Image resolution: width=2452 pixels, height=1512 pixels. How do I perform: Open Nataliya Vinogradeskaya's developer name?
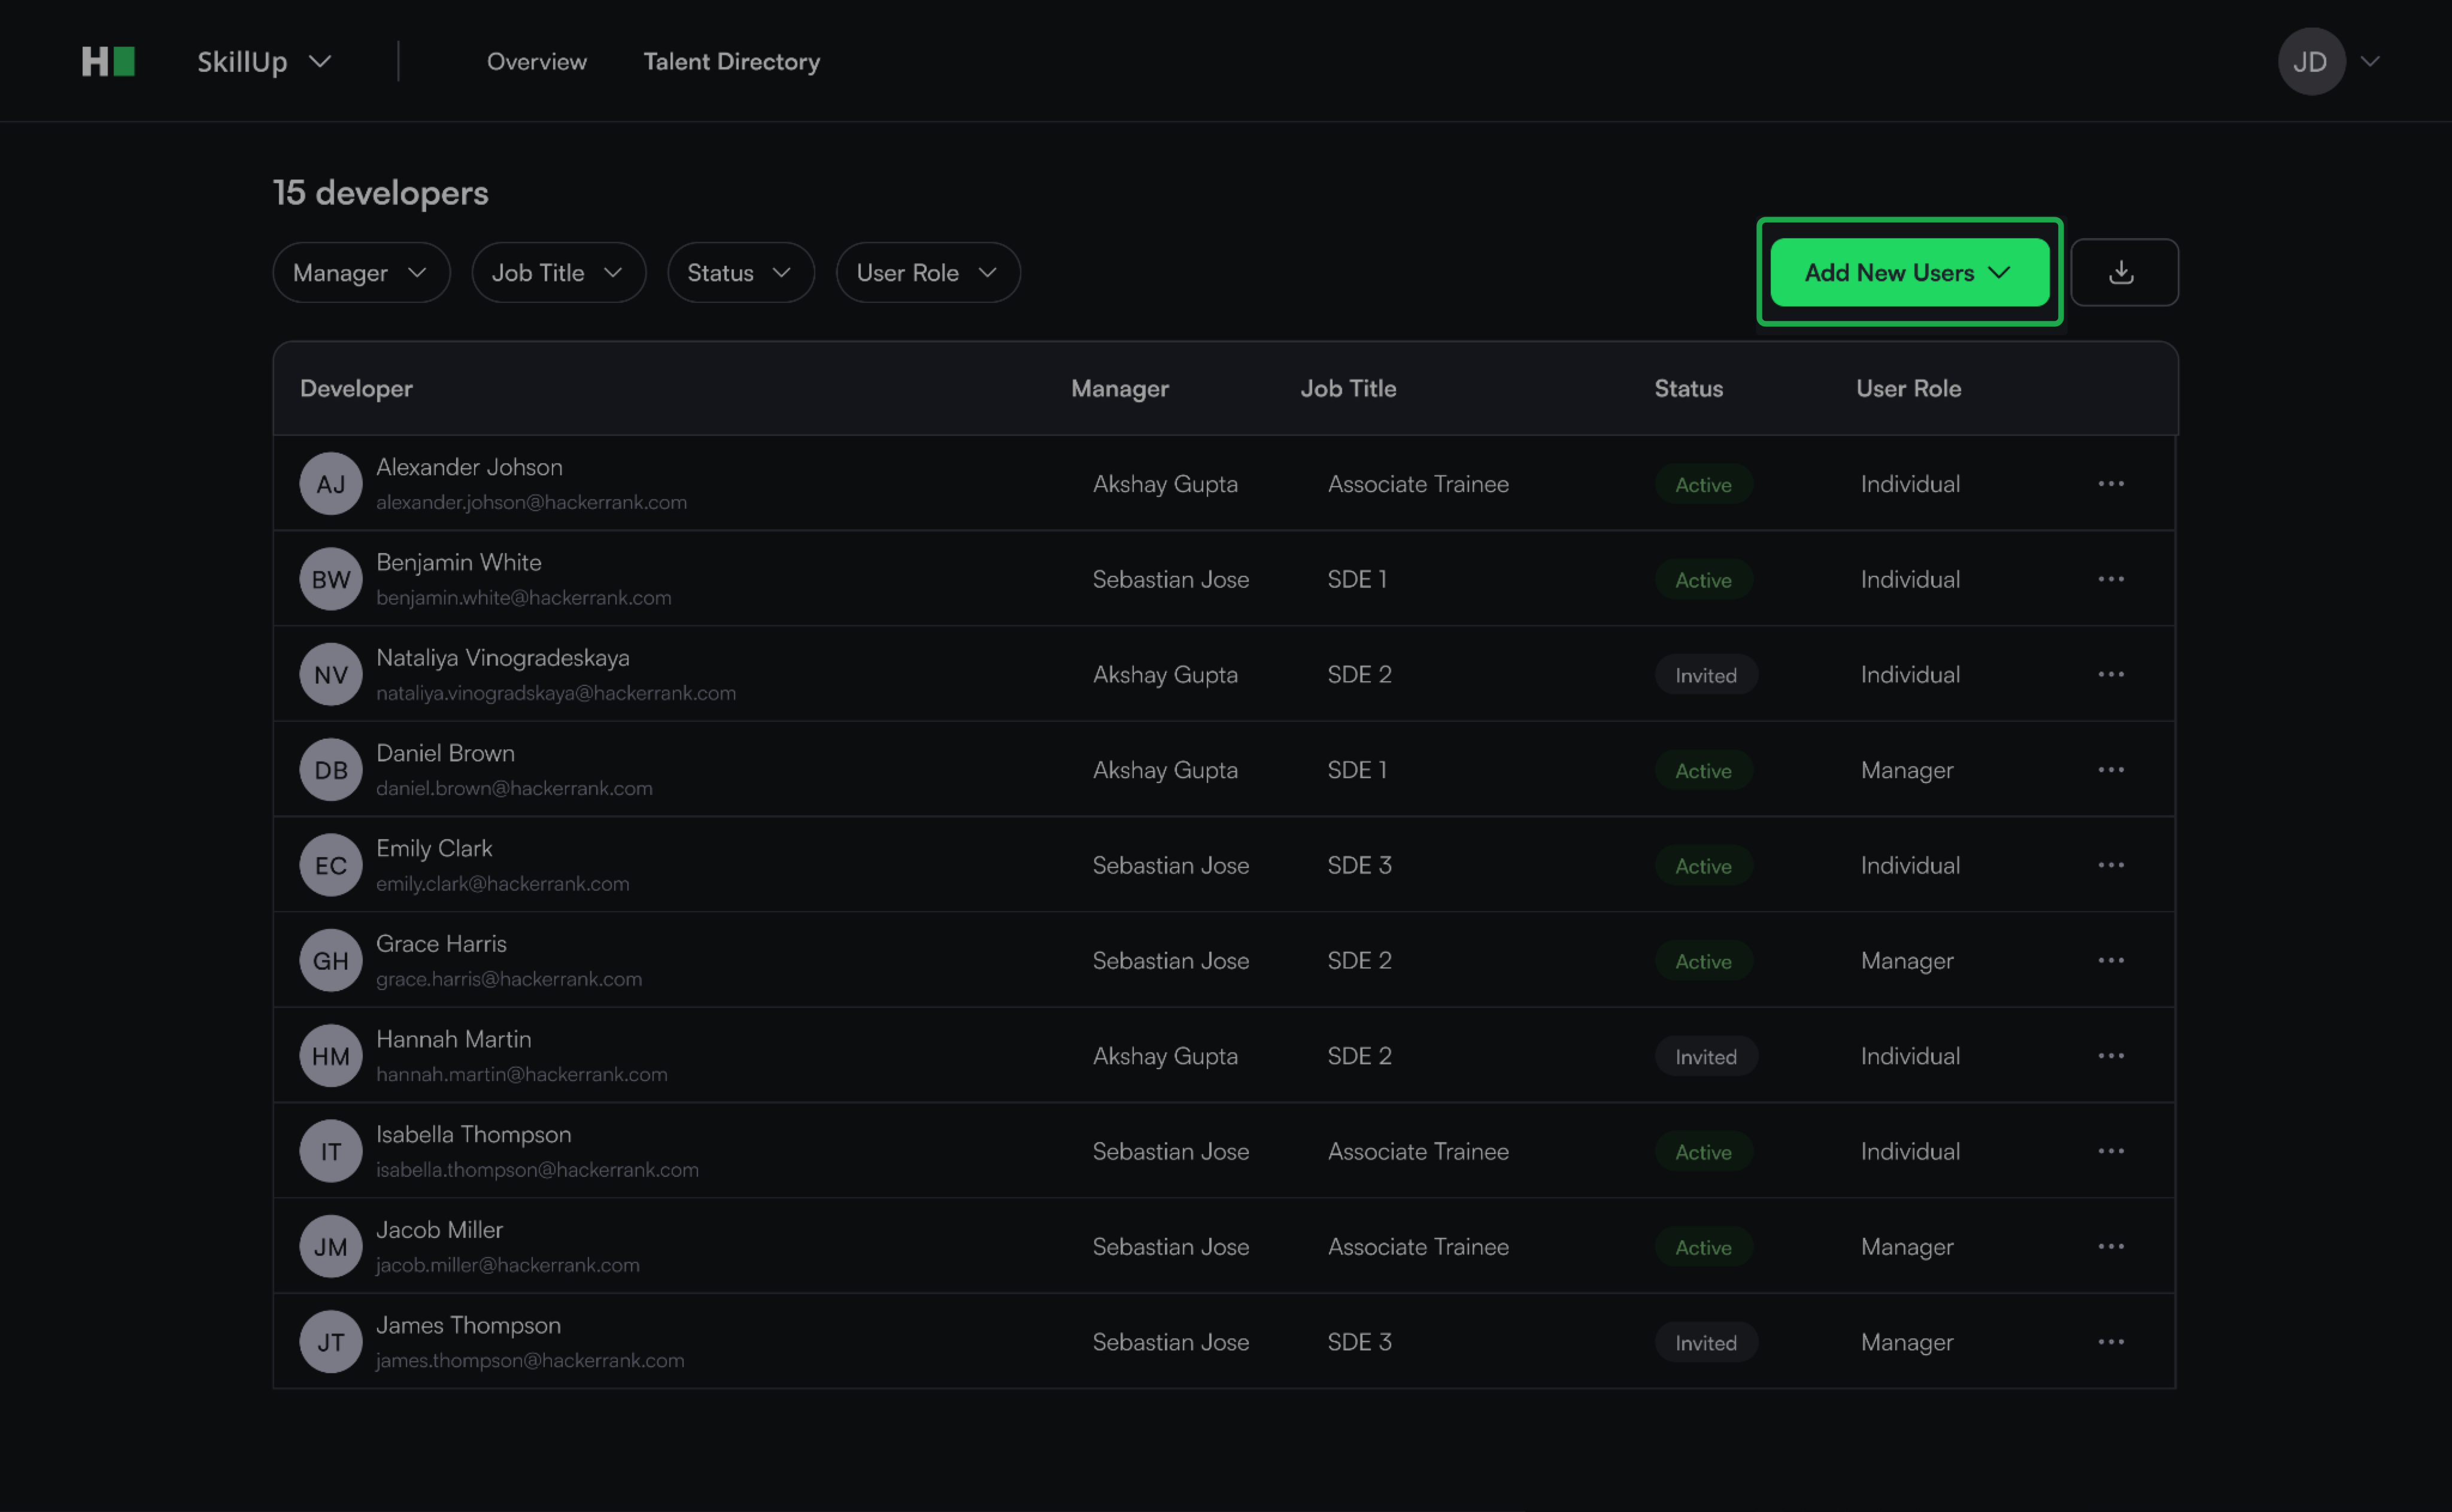(502, 658)
